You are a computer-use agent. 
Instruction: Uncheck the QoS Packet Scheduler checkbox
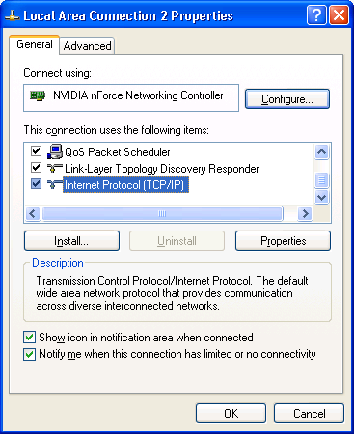36,150
